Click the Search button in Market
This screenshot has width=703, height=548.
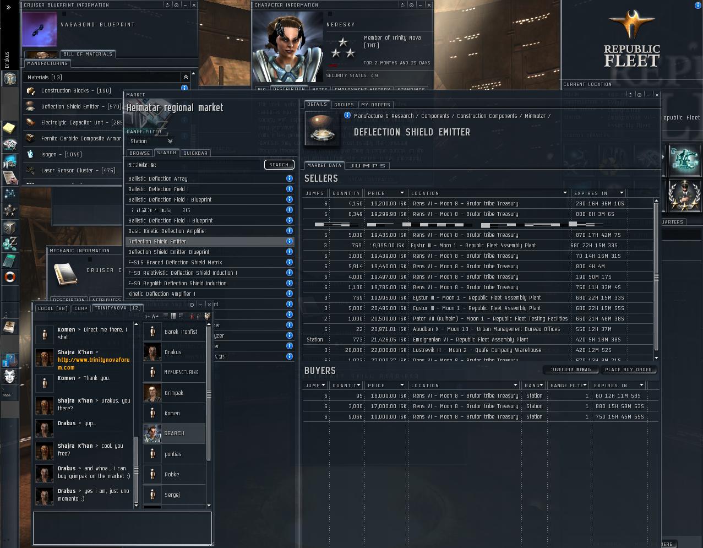coord(279,165)
